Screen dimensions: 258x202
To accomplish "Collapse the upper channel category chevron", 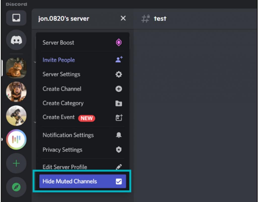I will click(35, 62).
